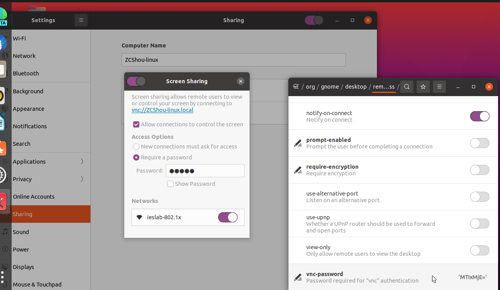
Task: Go to gnome in the dconf path
Action: [x=330, y=87]
